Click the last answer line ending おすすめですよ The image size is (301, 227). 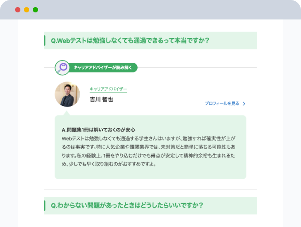point(109,164)
